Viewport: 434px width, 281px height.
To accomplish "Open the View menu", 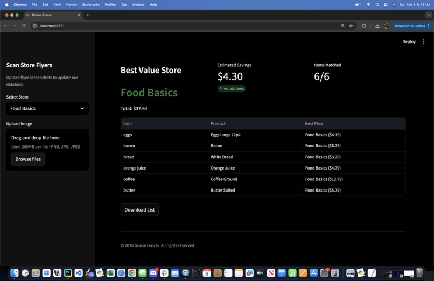I will 57,5.
